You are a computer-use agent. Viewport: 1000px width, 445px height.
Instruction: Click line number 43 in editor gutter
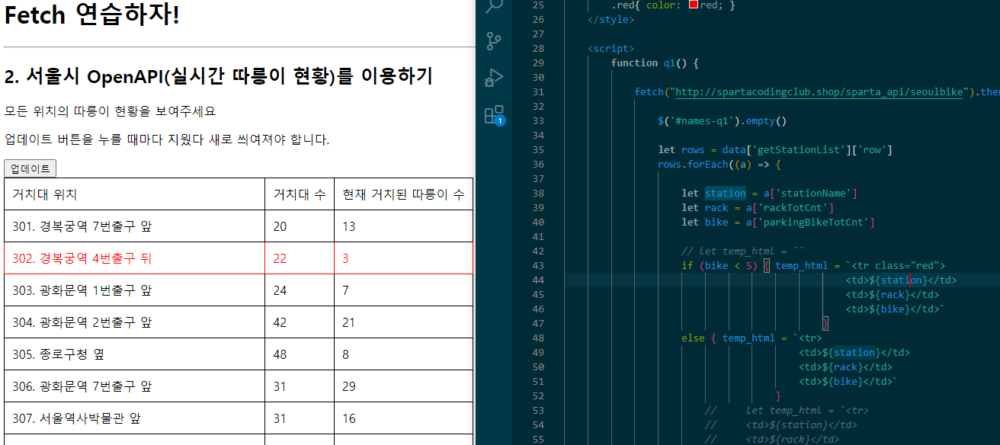click(x=538, y=266)
